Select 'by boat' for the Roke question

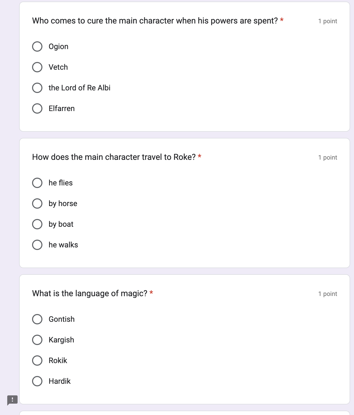[37, 224]
